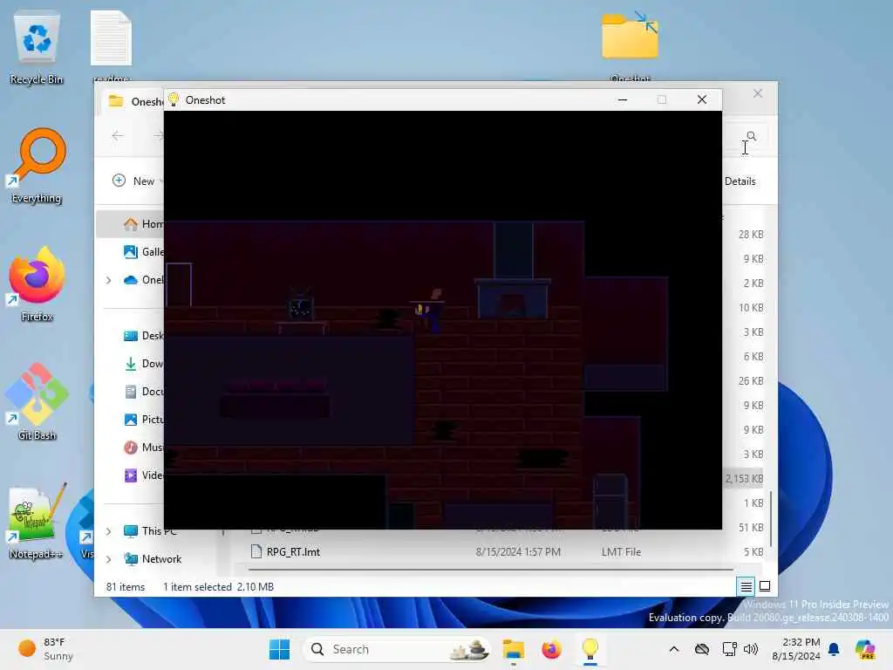Image resolution: width=893 pixels, height=670 pixels.
Task: Show hidden system tray icons
Action: click(x=674, y=649)
